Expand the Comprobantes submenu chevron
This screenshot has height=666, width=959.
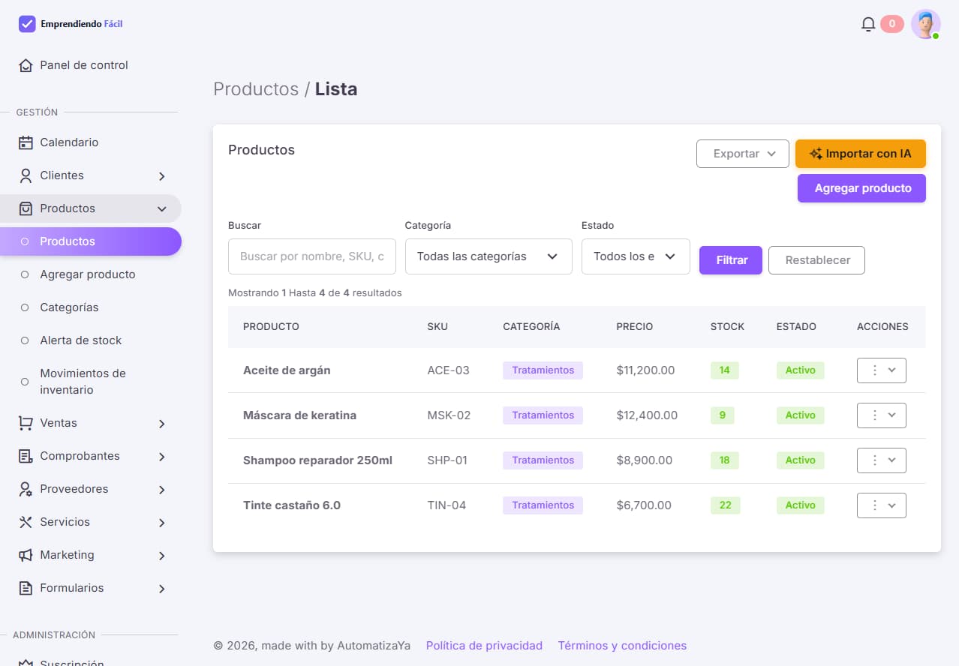(x=162, y=457)
